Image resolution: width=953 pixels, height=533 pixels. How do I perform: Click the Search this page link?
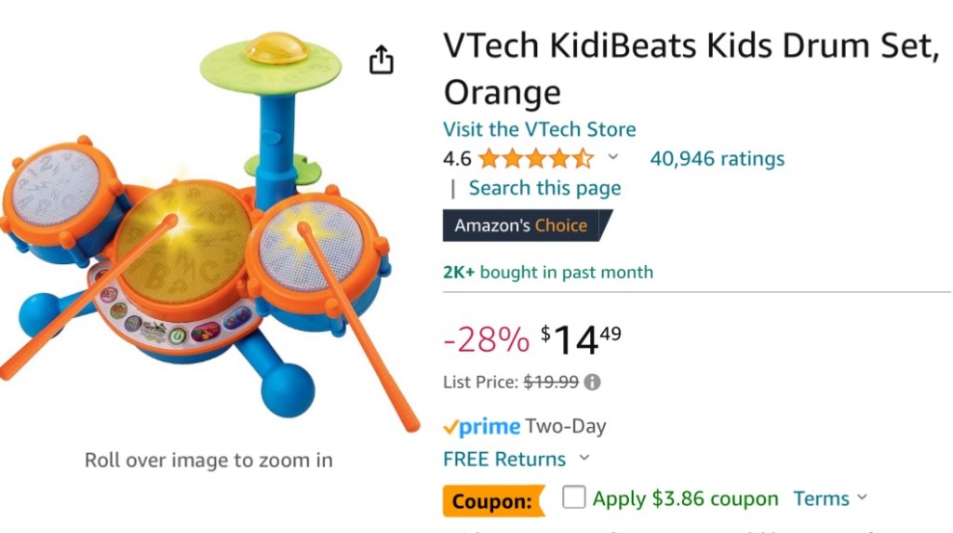pyautogui.click(x=544, y=188)
